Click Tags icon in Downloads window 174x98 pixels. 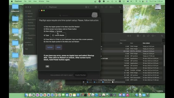click(x=148, y=36)
